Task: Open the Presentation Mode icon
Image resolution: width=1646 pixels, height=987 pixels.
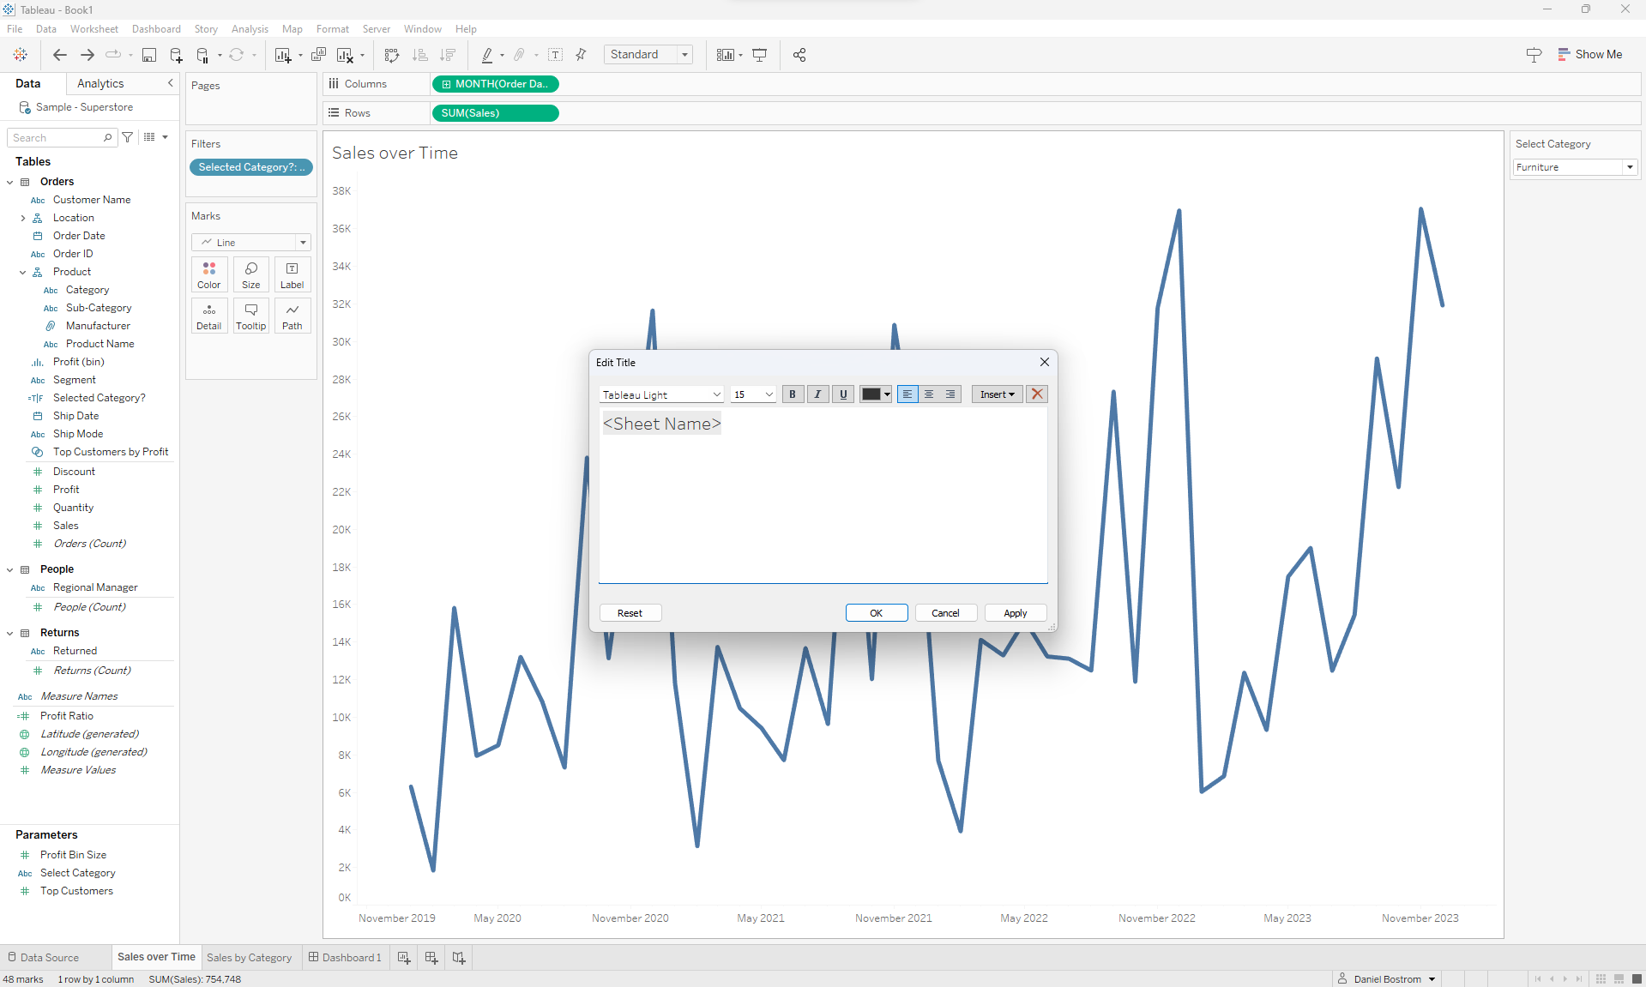Action: point(759,55)
